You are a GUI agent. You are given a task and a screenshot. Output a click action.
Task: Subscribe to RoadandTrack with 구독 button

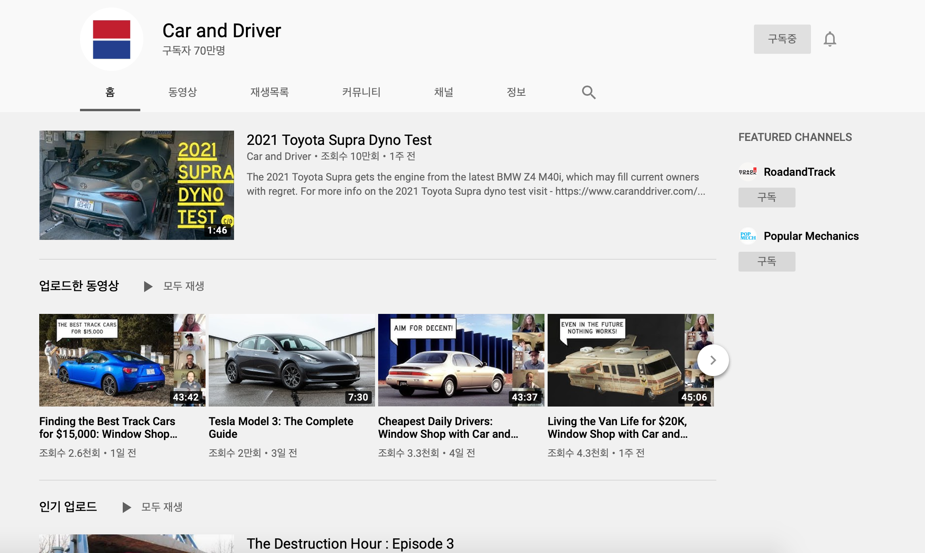coord(766,197)
